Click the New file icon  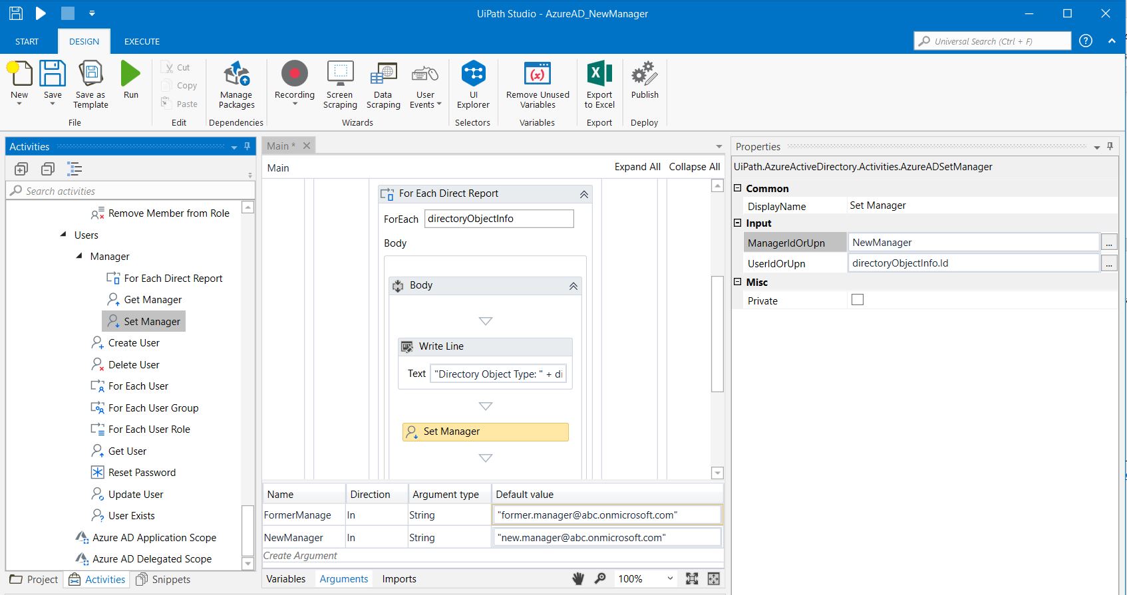tap(19, 74)
